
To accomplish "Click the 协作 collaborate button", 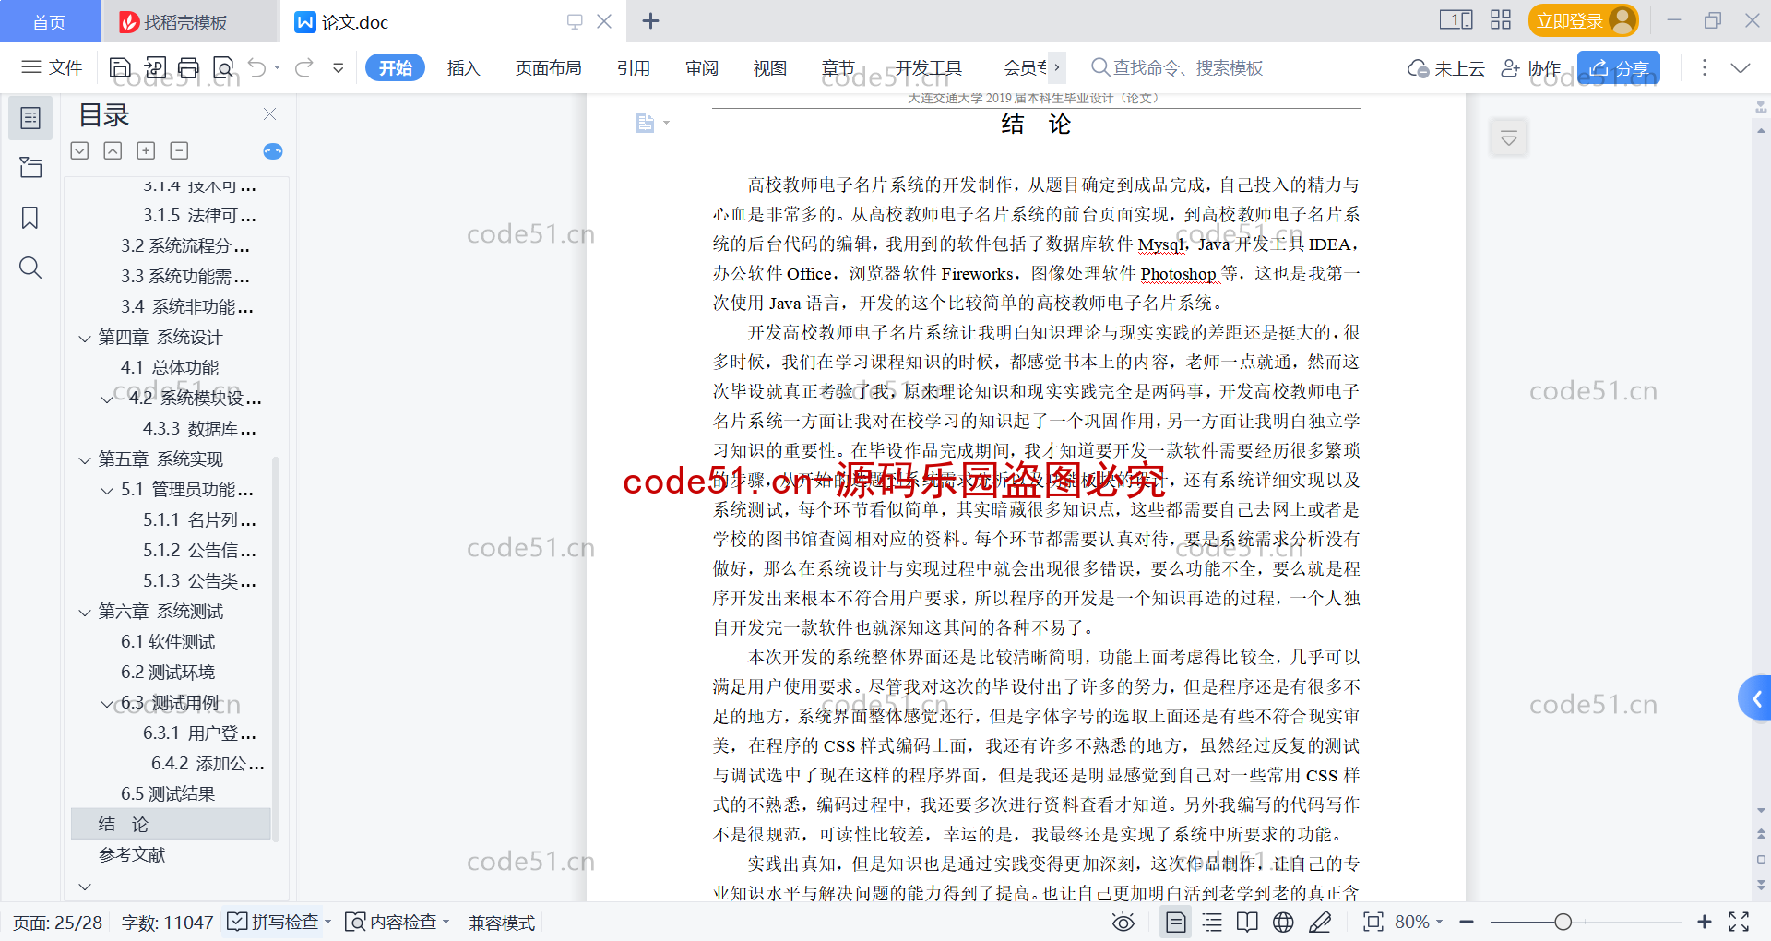I will (x=1530, y=67).
